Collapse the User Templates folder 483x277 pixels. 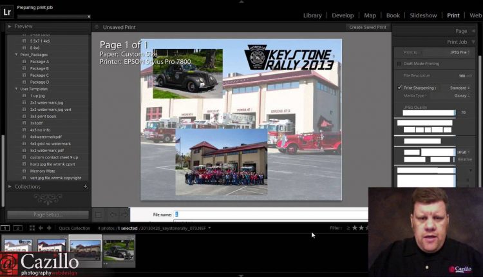(16, 89)
